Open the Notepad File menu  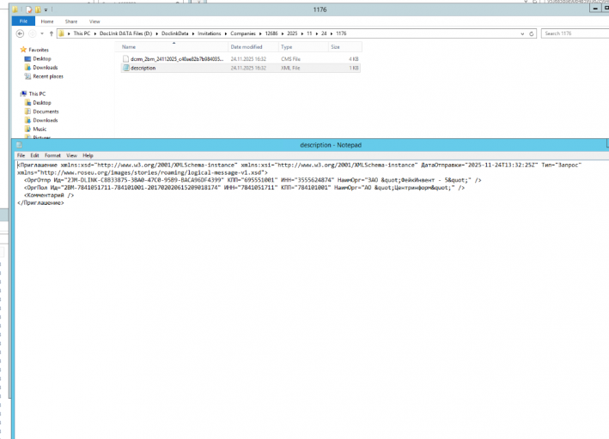[21, 155]
